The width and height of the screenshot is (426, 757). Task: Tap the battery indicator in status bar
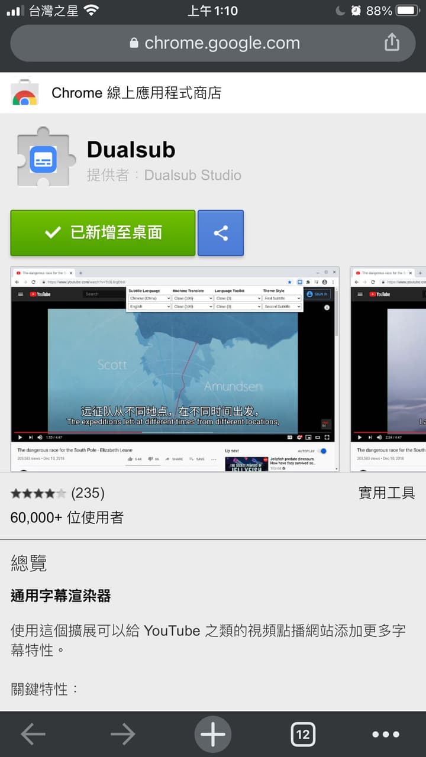(x=408, y=11)
